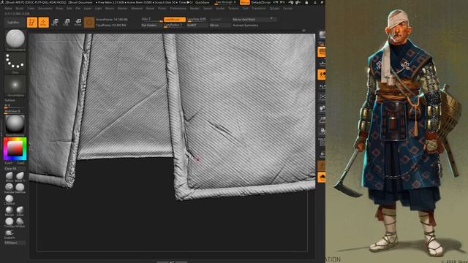The image size is (468, 263).
Task: Select the Inflat brush
Action: click(20, 211)
